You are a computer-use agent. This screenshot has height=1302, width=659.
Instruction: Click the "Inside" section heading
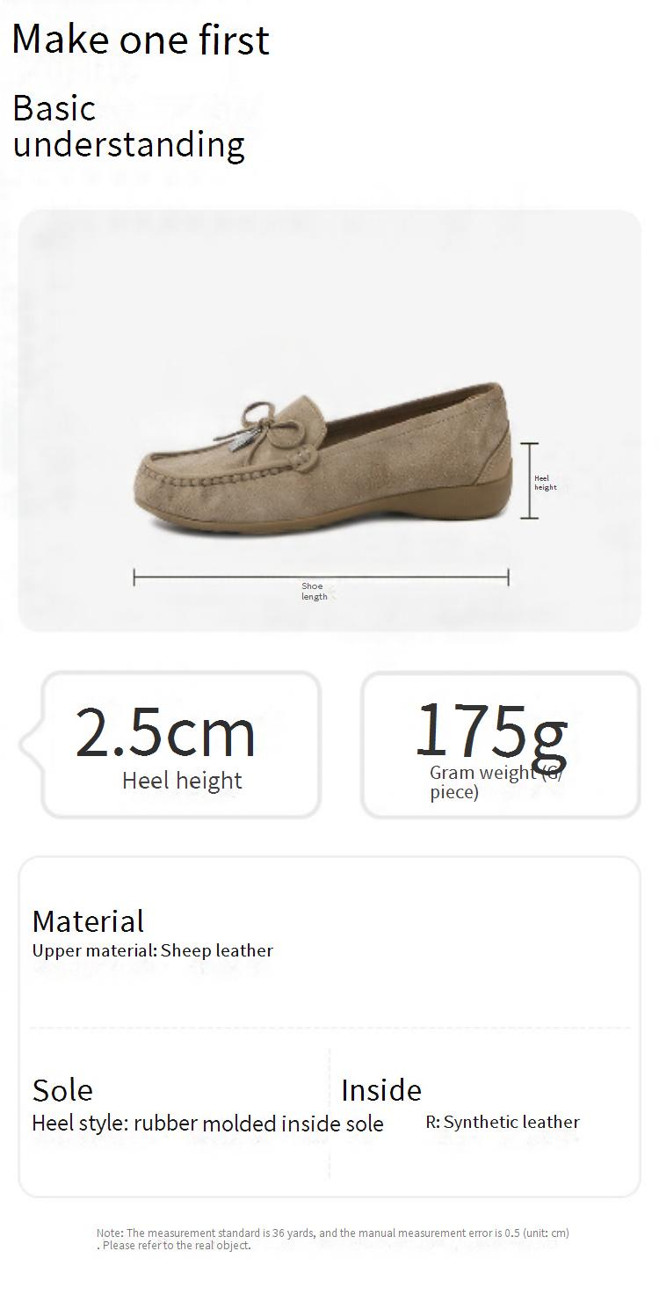[x=381, y=1090]
